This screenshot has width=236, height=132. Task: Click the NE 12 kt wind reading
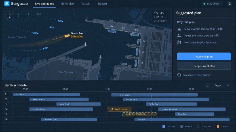(x=160, y=17)
